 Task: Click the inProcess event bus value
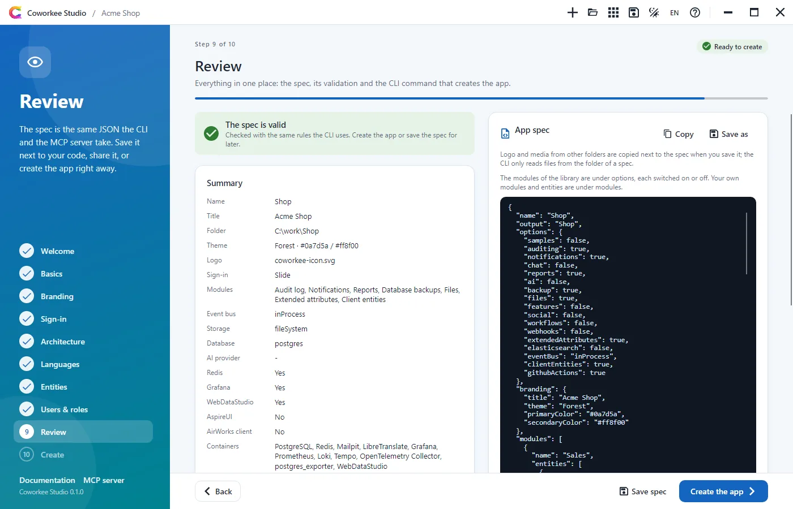click(x=290, y=314)
